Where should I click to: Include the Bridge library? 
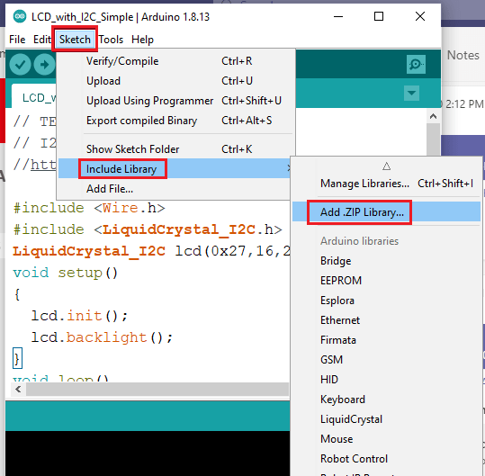coord(386,261)
